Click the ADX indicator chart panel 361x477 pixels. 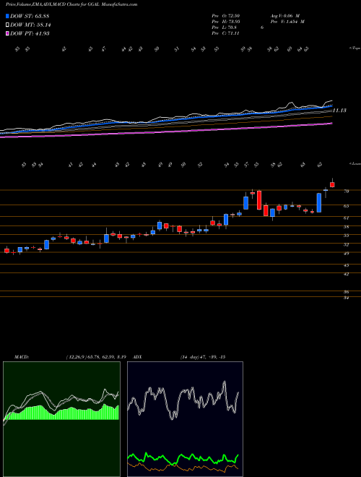pyautogui.click(x=185, y=419)
